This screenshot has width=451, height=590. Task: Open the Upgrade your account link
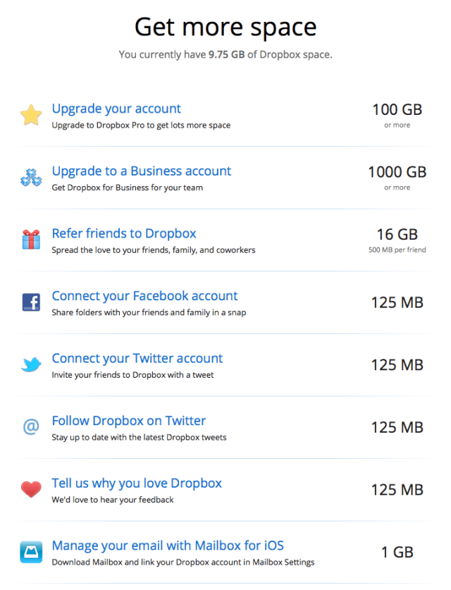(116, 109)
